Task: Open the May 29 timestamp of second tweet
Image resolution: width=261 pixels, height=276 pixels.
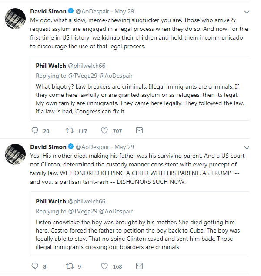Action: coord(124,147)
